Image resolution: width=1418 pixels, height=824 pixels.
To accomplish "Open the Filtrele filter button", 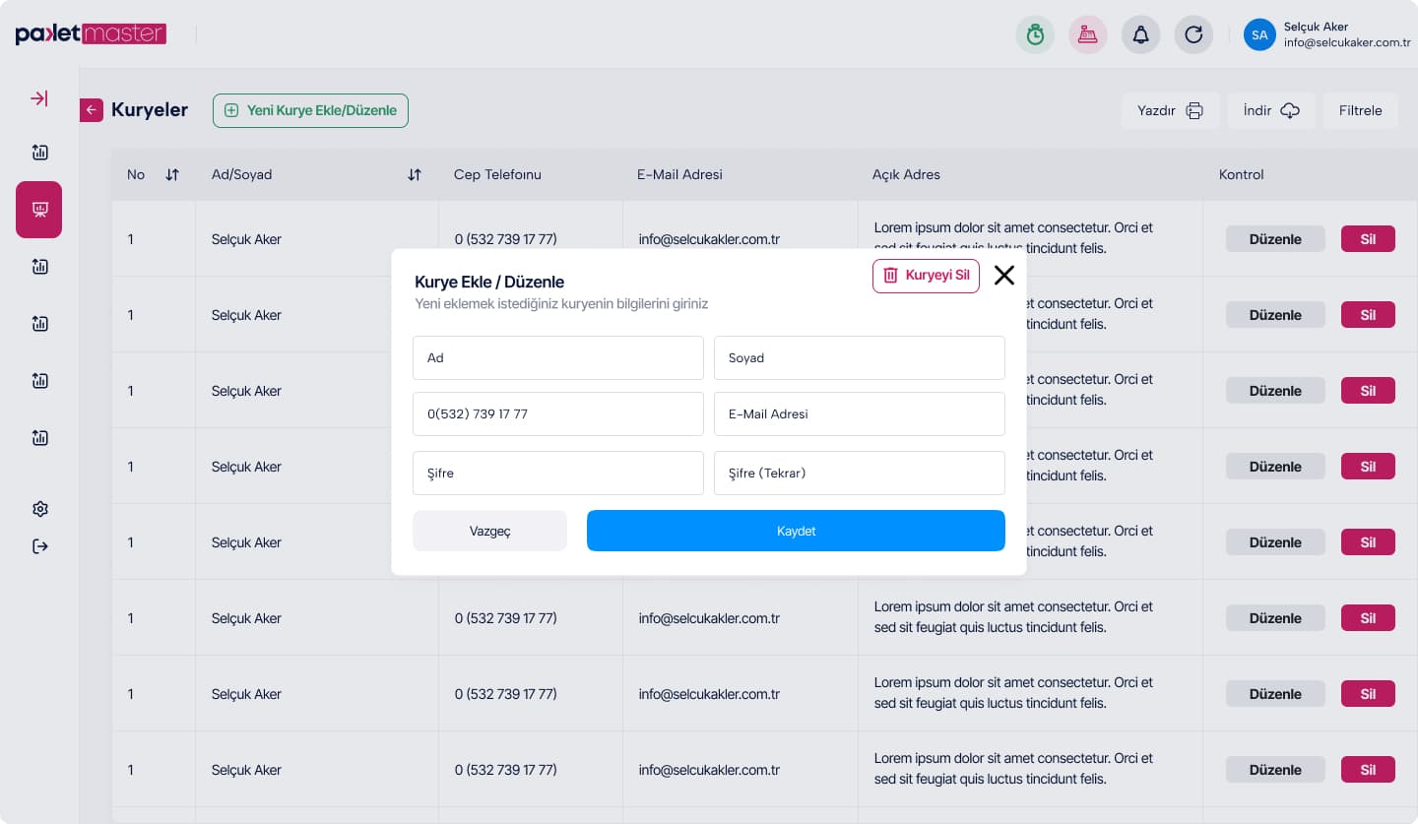I will point(1360,110).
